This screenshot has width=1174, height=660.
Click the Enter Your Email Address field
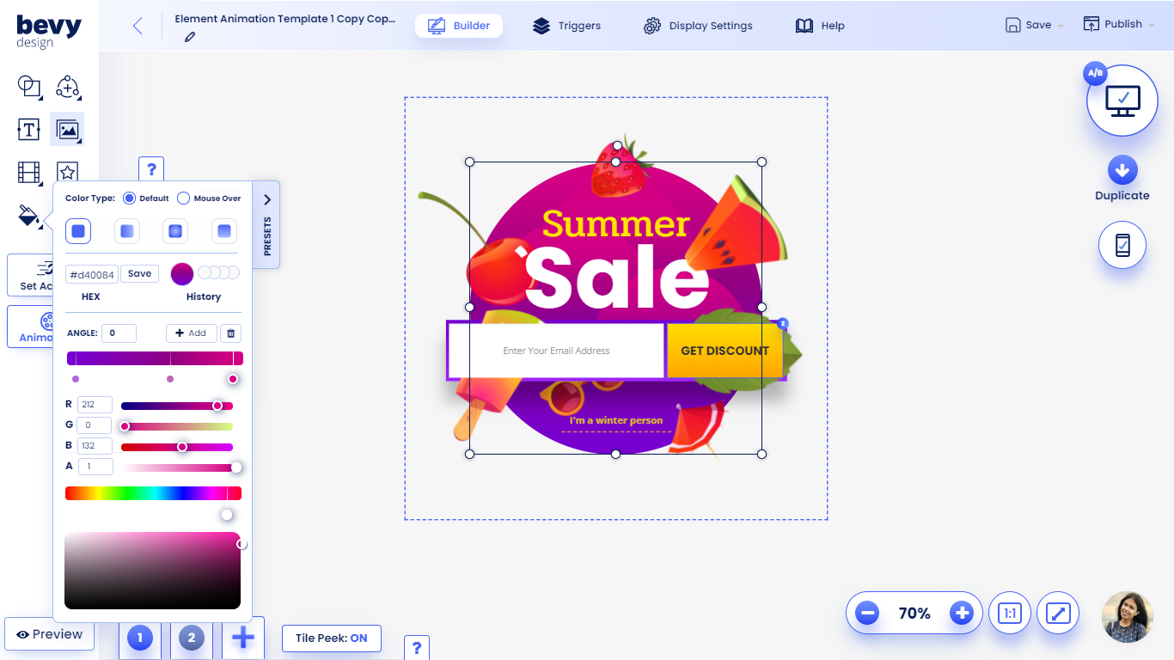(x=554, y=351)
